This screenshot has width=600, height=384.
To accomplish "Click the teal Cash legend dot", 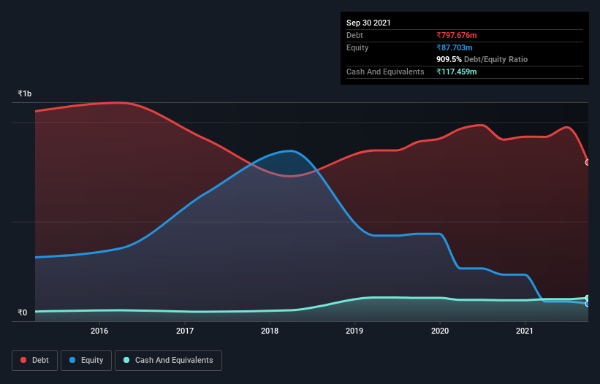I will [126, 360].
